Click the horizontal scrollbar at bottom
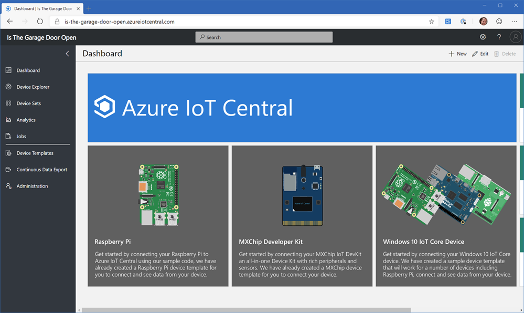Screen dimensions: 524x313 click(x=246, y=310)
